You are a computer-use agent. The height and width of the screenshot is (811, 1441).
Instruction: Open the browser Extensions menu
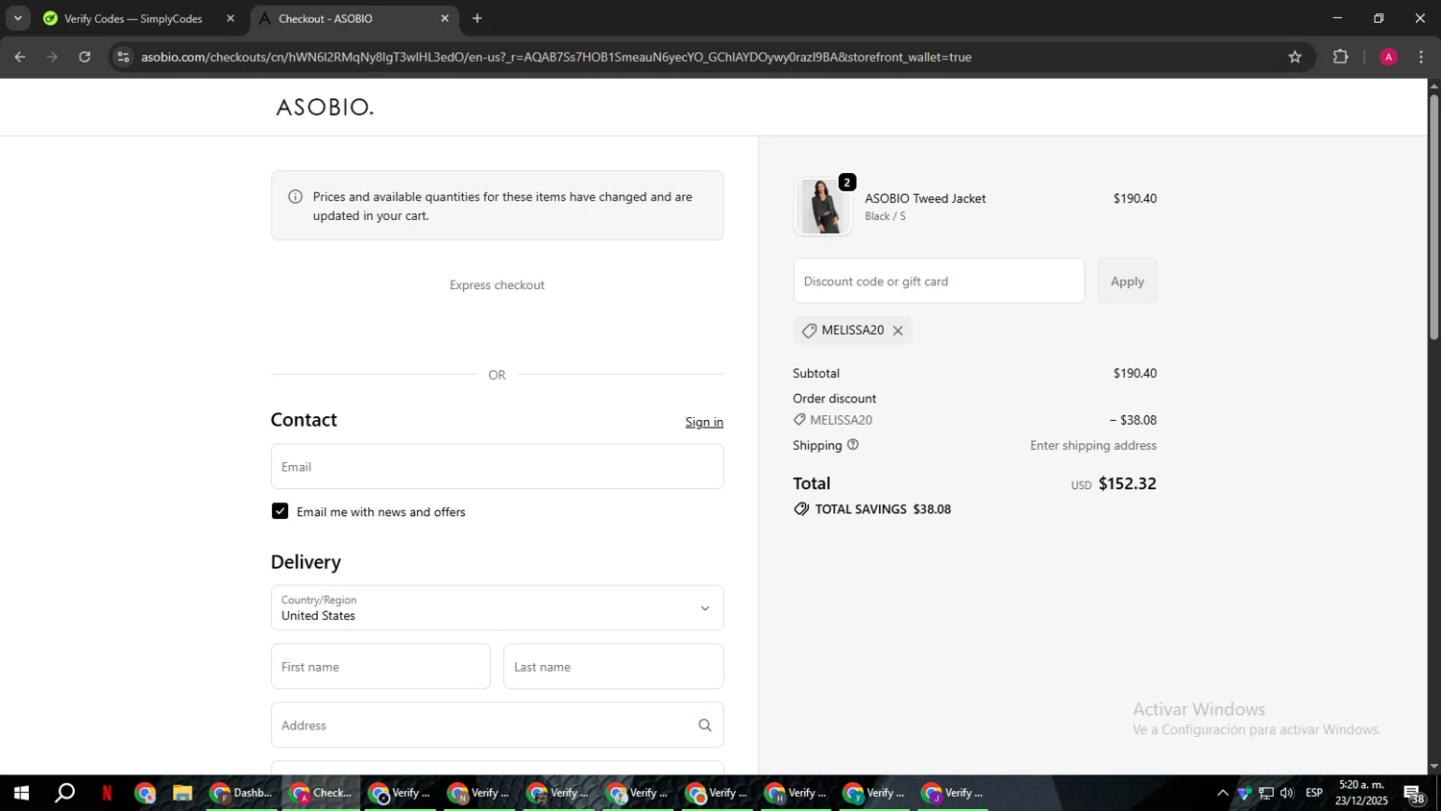click(x=1341, y=57)
